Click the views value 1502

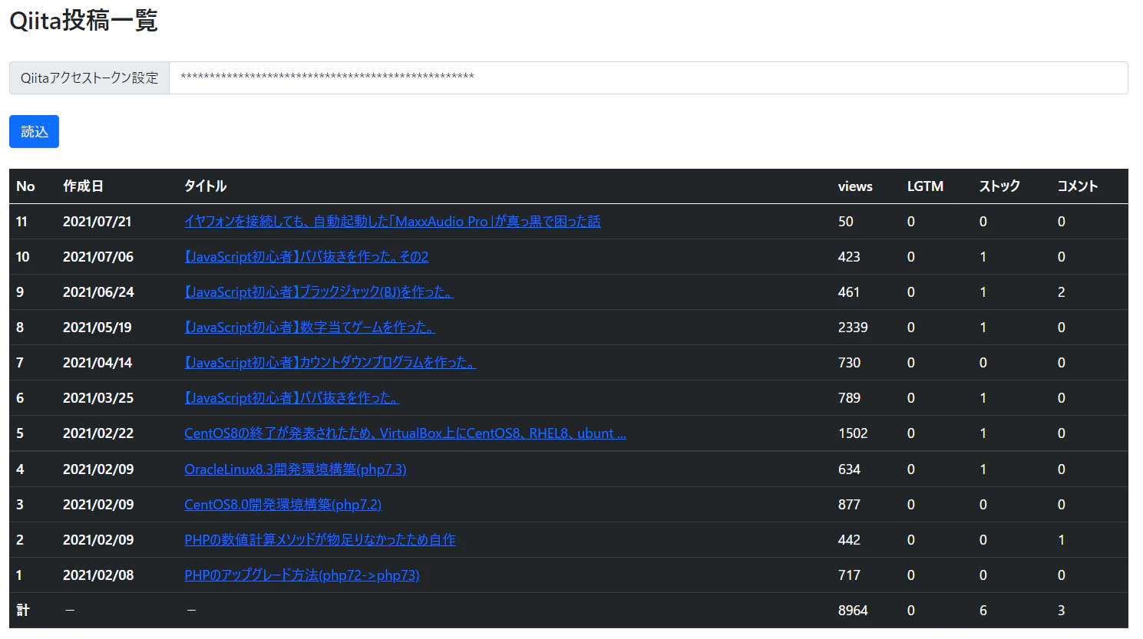point(853,433)
